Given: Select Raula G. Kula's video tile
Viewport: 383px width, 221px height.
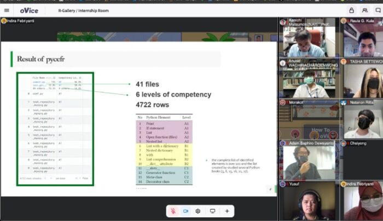Looking at the screenshot, I should (362, 37).
